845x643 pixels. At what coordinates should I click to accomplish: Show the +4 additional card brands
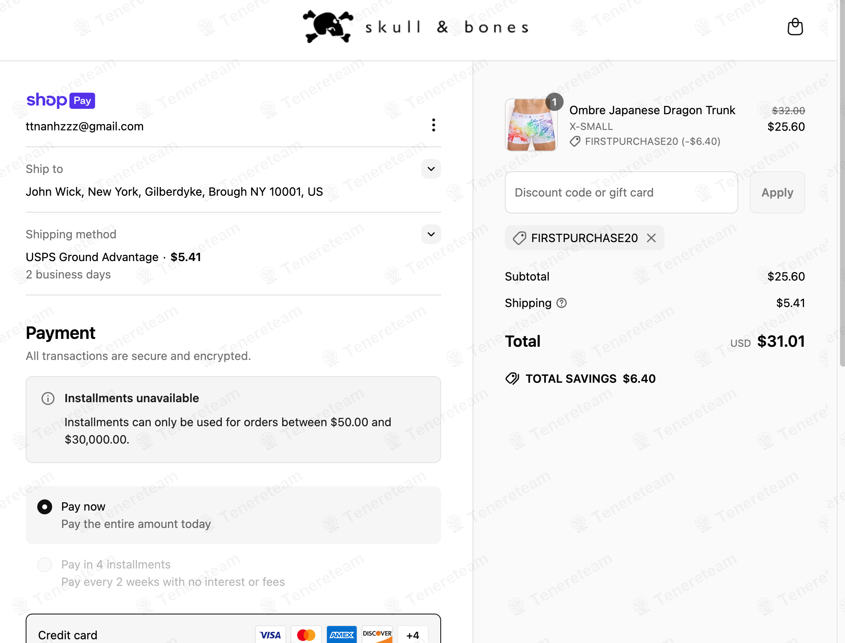[x=413, y=635]
